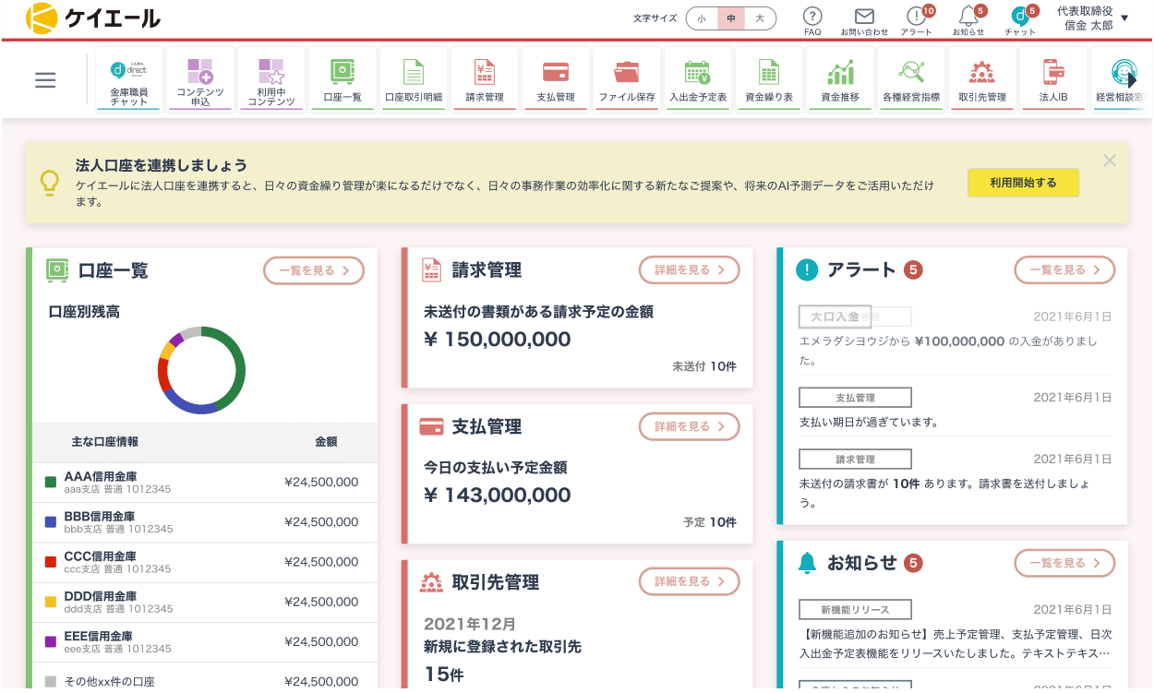Open the お知らせ bell icon in the header

968,17
